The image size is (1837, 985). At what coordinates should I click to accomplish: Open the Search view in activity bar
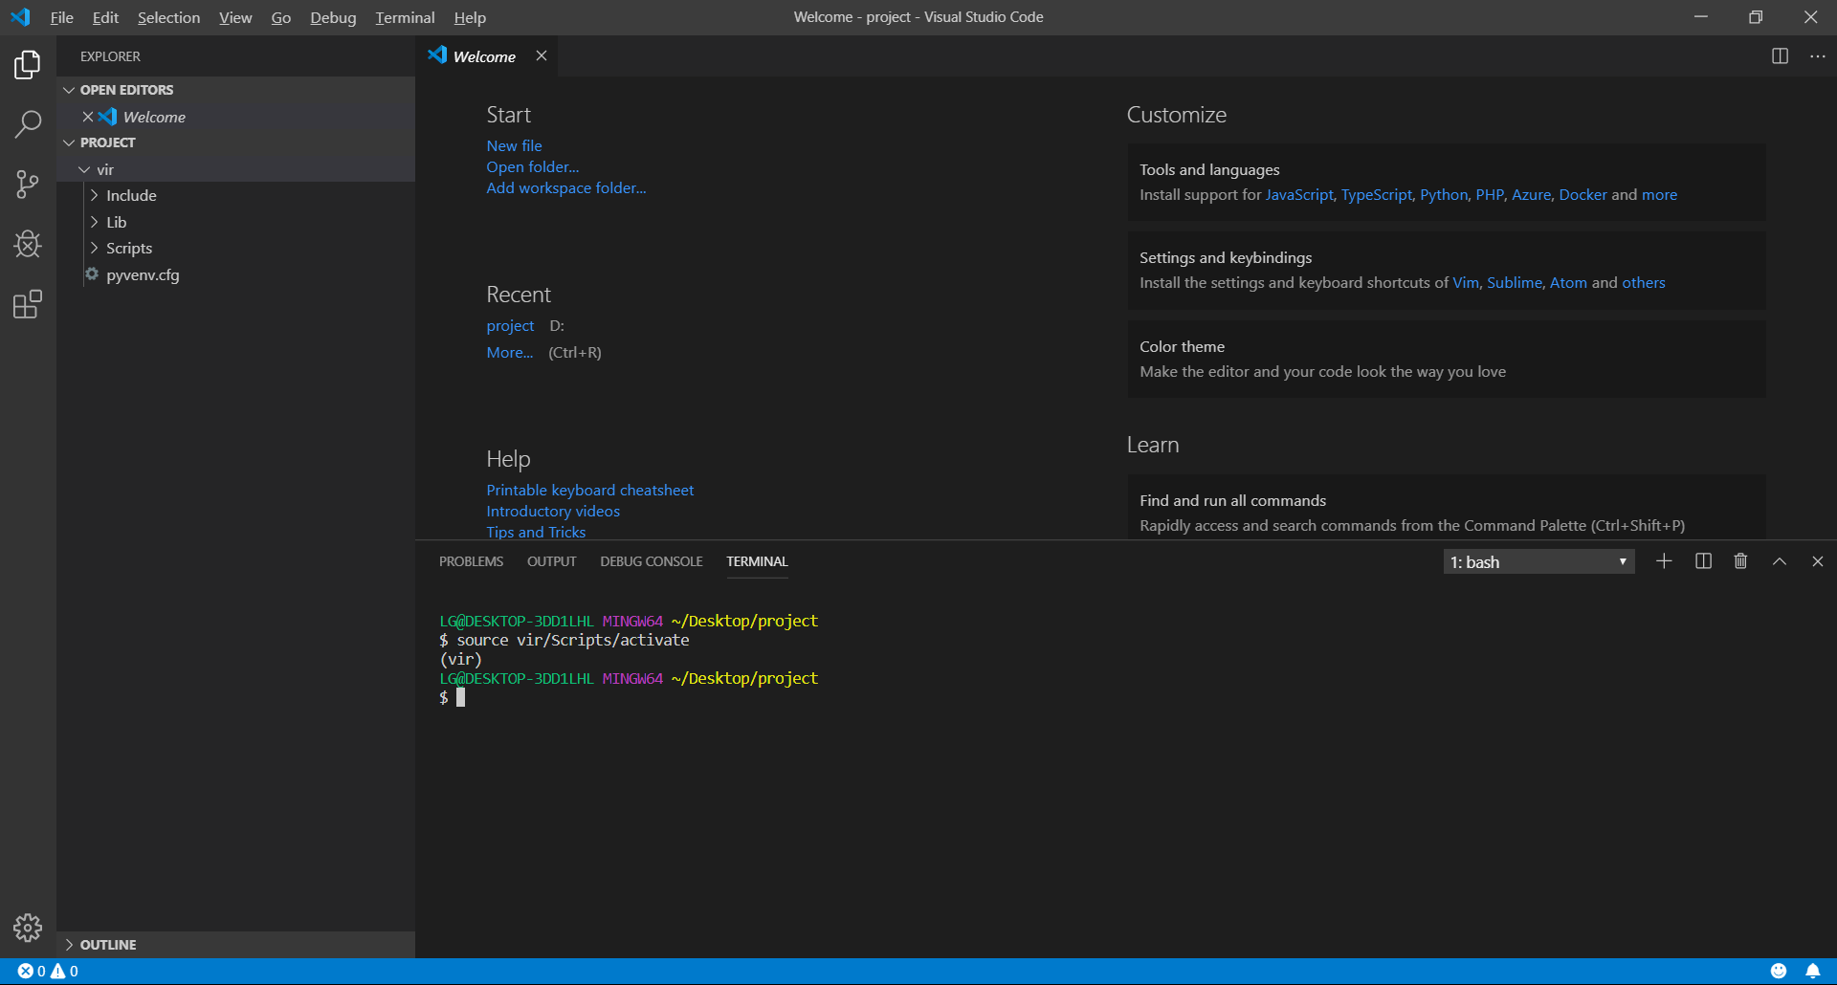coord(28,124)
